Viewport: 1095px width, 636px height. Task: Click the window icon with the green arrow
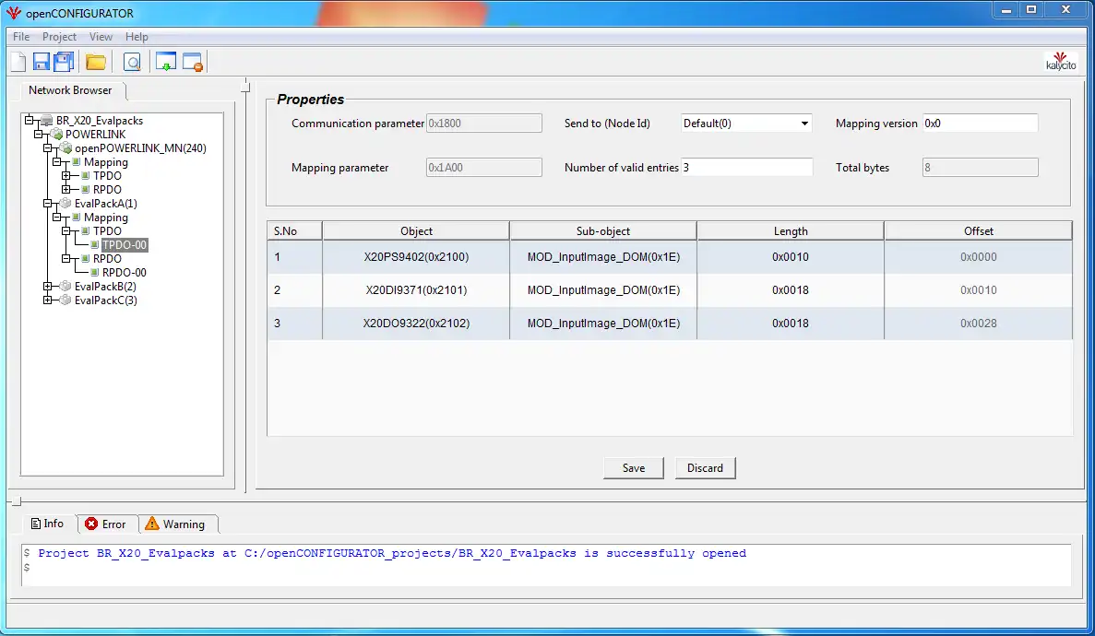165,62
